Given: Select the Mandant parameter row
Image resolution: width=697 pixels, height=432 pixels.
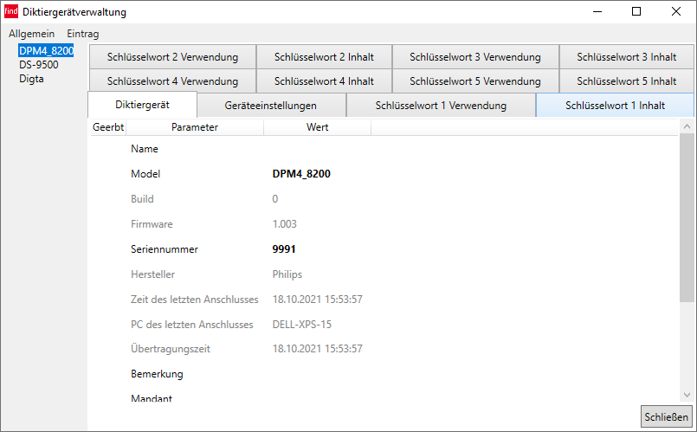Looking at the screenshot, I should [x=152, y=398].
